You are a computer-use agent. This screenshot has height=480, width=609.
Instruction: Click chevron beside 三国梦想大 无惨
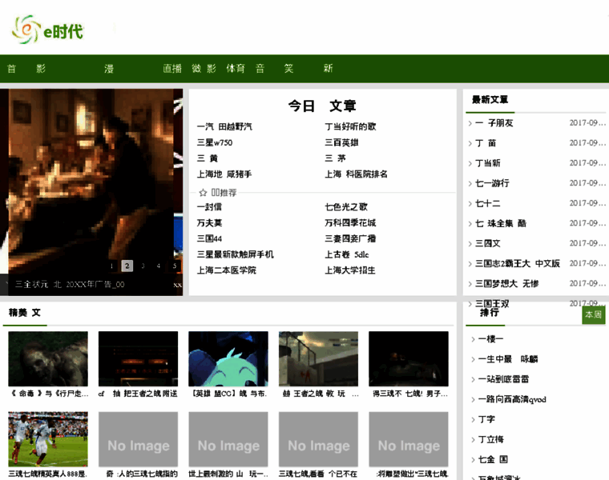(470, 284)
